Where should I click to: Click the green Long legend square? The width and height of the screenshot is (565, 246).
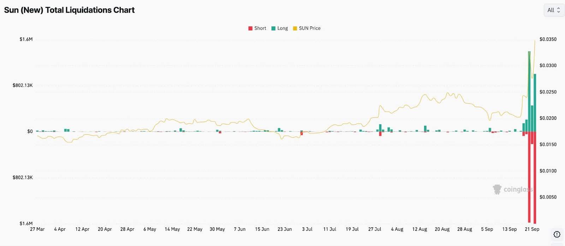coord(273,29)
